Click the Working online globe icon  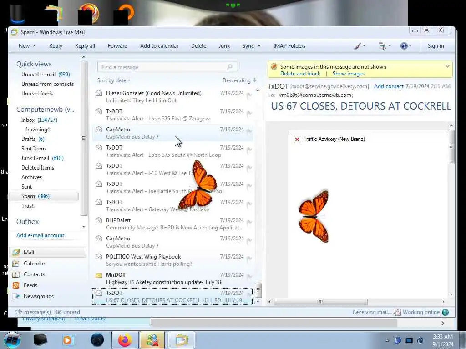pos(445,312)
